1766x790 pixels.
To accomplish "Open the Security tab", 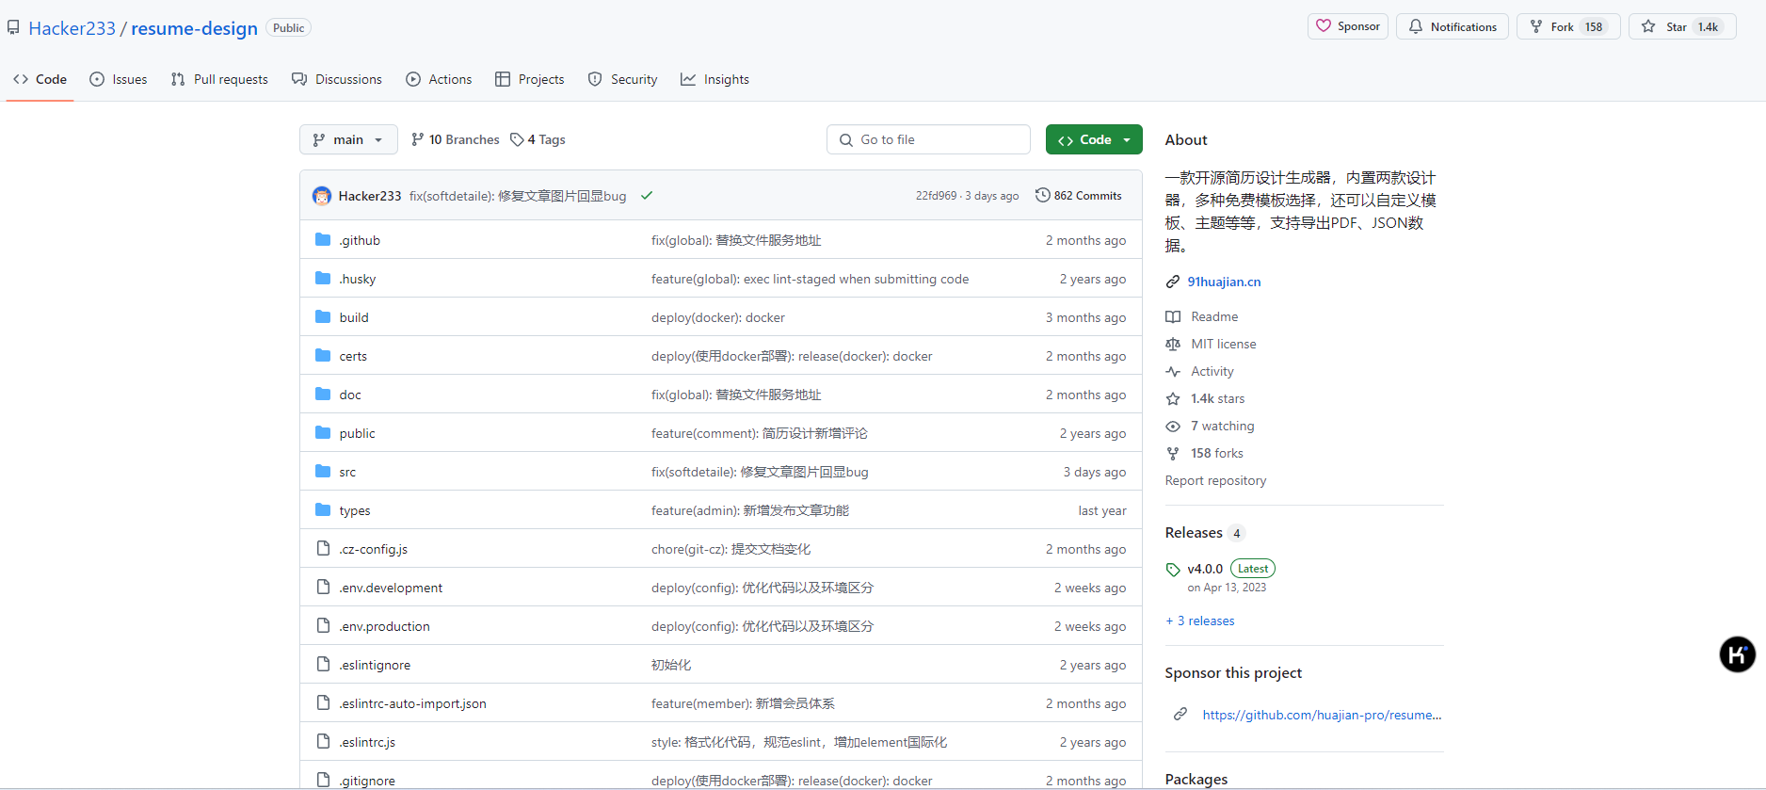I will [622, 79].
